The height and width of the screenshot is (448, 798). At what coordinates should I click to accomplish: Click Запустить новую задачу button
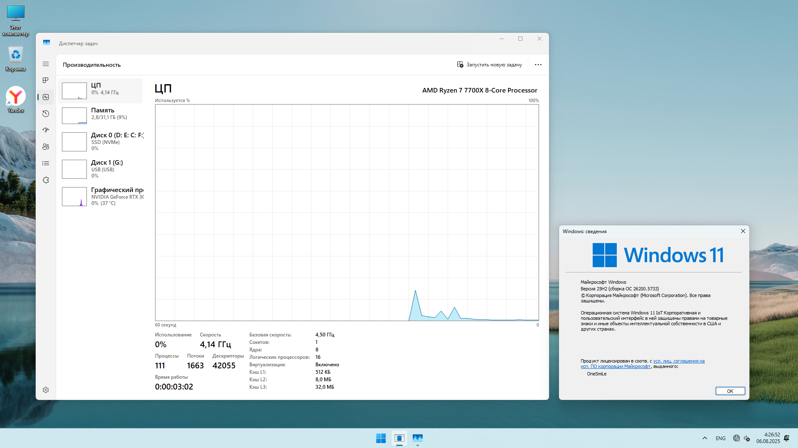(489, 65)
